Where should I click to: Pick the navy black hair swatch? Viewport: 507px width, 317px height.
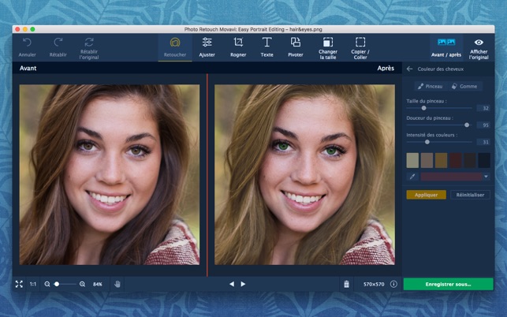484,160
